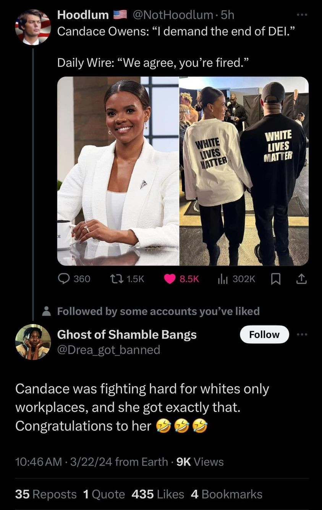View analytics via the 302K bar chart icon

(x=222, y=280)
